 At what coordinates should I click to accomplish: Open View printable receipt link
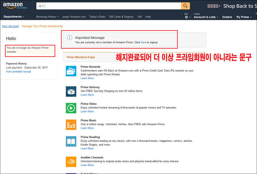18,72
